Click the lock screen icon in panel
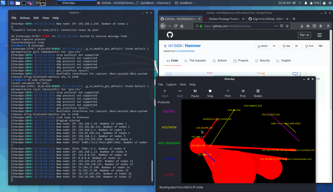333x192 pixels. 324,3
